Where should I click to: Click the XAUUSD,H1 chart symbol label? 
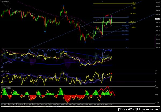pos(5,2)
